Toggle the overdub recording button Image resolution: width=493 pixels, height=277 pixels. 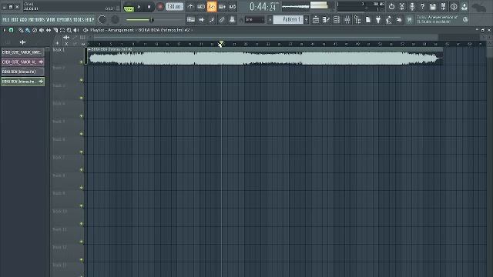click(222, 6)
